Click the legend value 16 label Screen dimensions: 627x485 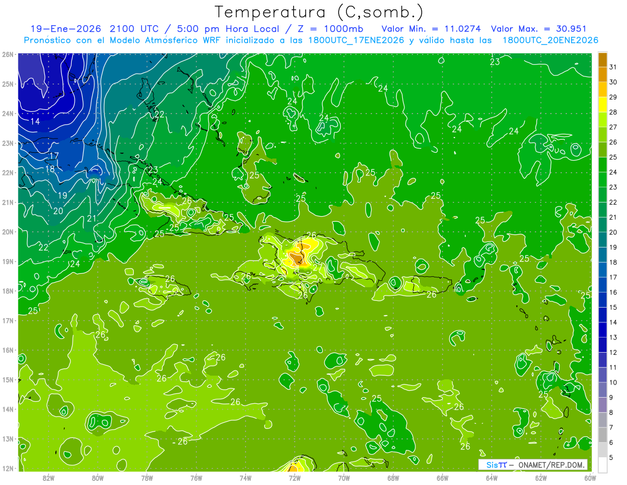click(613, 292)
